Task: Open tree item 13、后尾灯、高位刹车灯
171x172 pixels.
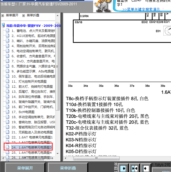Action: click(33, 91)
